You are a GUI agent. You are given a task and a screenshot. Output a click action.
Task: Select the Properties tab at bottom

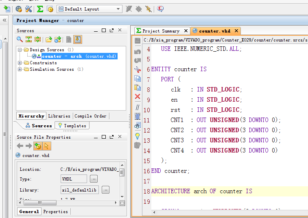56,211
